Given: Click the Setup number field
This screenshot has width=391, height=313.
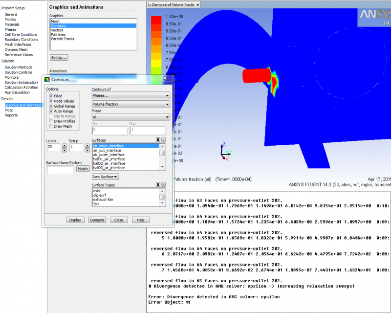Looking at the screenshot, I should coord(76,148).
